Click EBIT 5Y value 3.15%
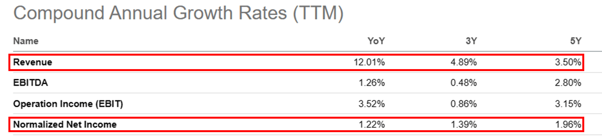The height and width of the screenshot is (136, 602). tap(568, 104)
